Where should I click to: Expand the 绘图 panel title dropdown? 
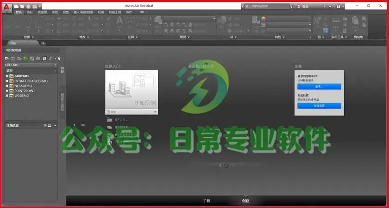(x=29, y=37)
